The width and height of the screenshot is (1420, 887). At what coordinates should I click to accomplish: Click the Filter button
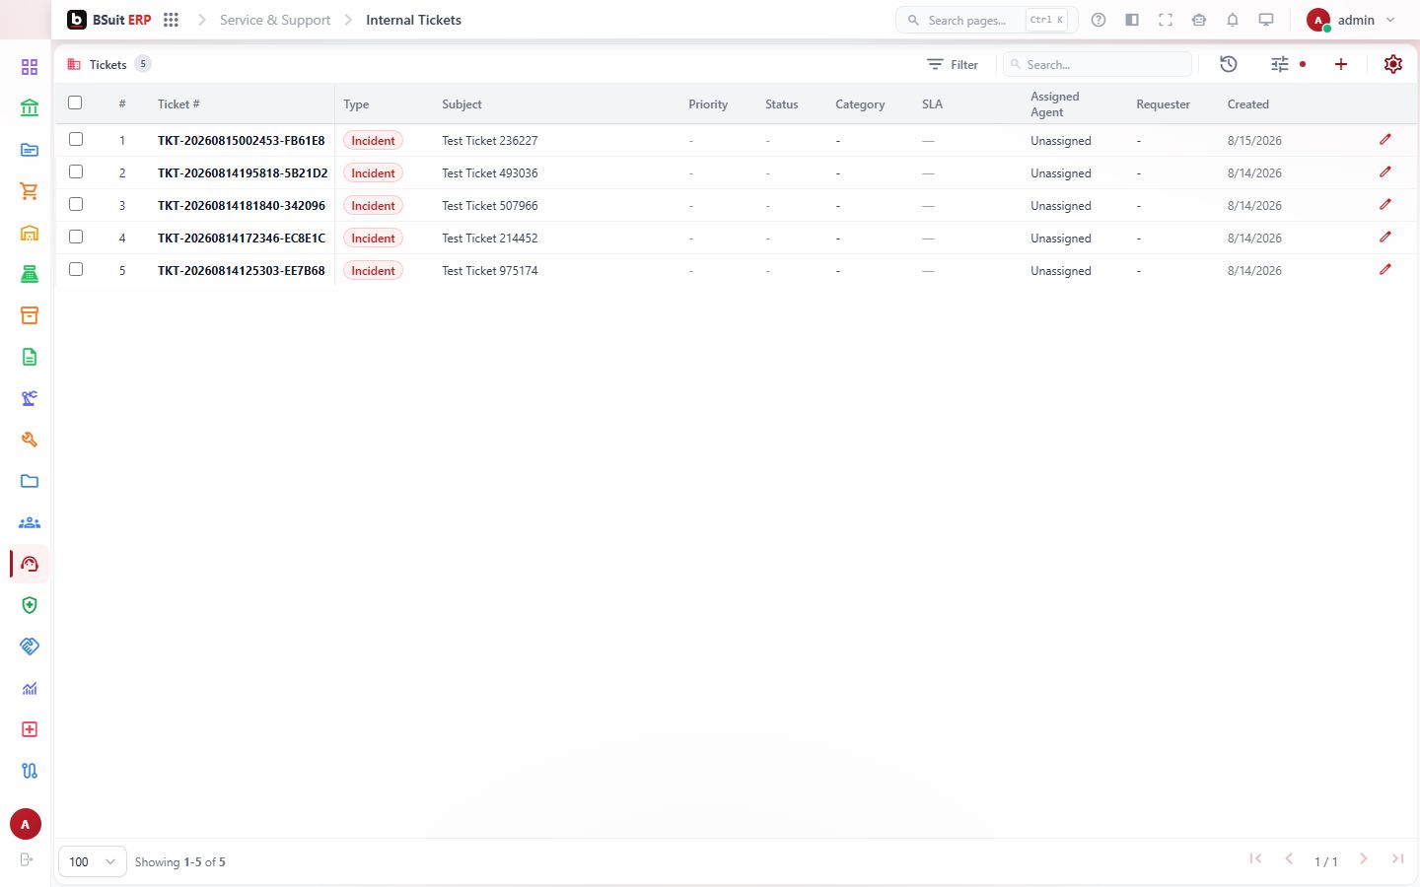953,64
